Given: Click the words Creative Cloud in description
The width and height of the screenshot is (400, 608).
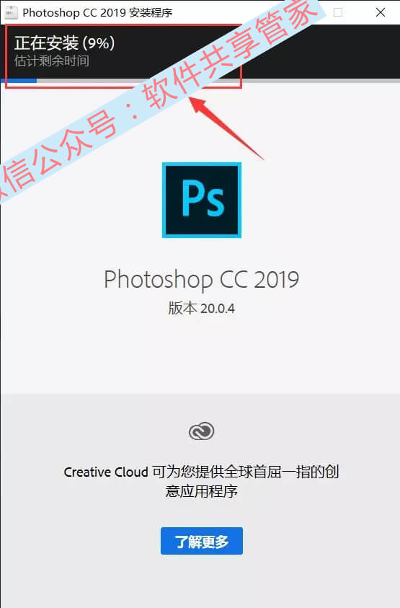Looking at the screenshot, I should pyautogui.click(x=106, y=472).
